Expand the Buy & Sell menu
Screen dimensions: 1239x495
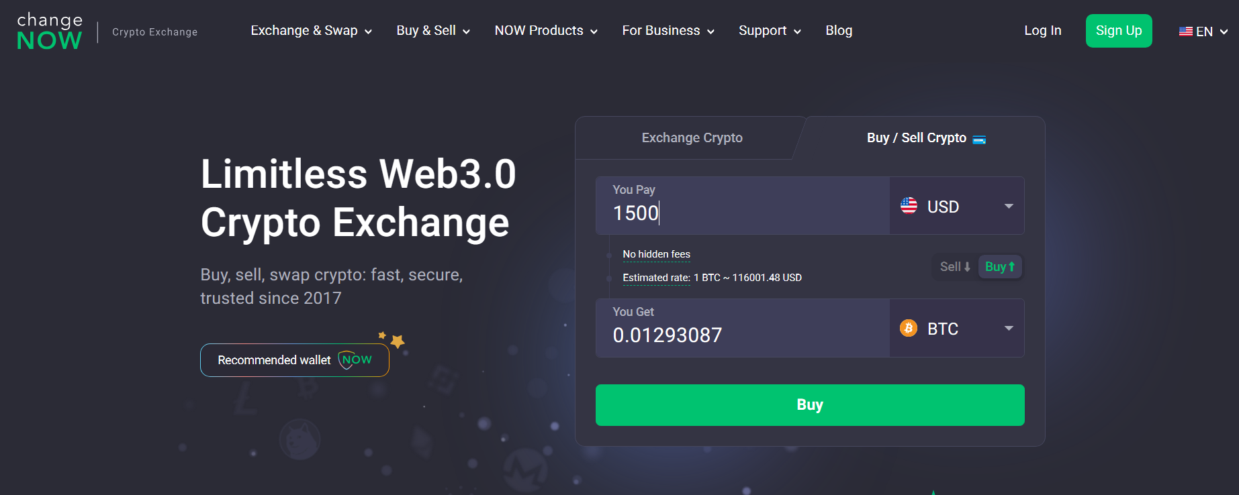pyautogui.click(x=433, y=31)
